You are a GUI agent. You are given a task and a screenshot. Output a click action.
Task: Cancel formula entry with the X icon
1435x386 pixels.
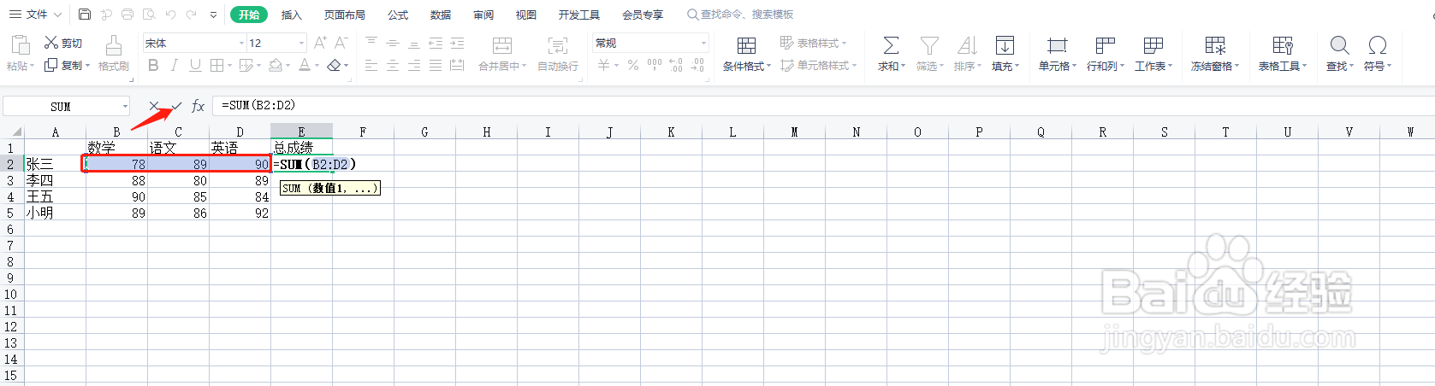154,106
